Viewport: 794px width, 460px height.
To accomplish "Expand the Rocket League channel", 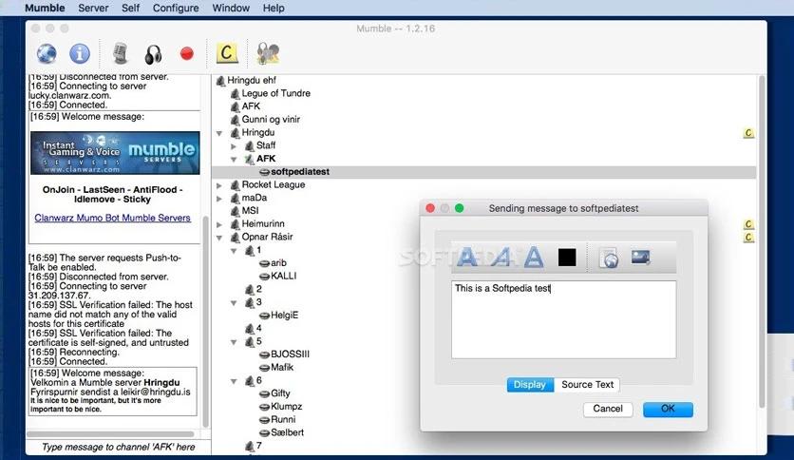I will 219,185.
